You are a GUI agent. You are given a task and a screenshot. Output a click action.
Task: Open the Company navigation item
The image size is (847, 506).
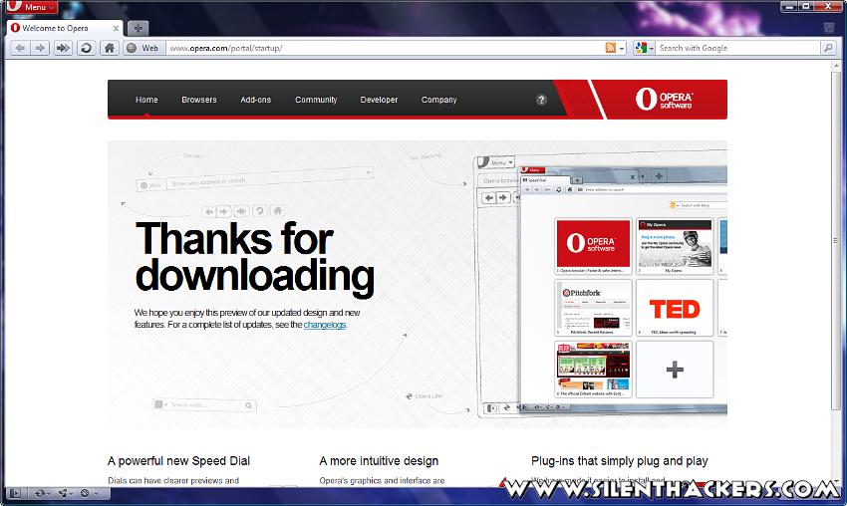[x=438, y=100]
